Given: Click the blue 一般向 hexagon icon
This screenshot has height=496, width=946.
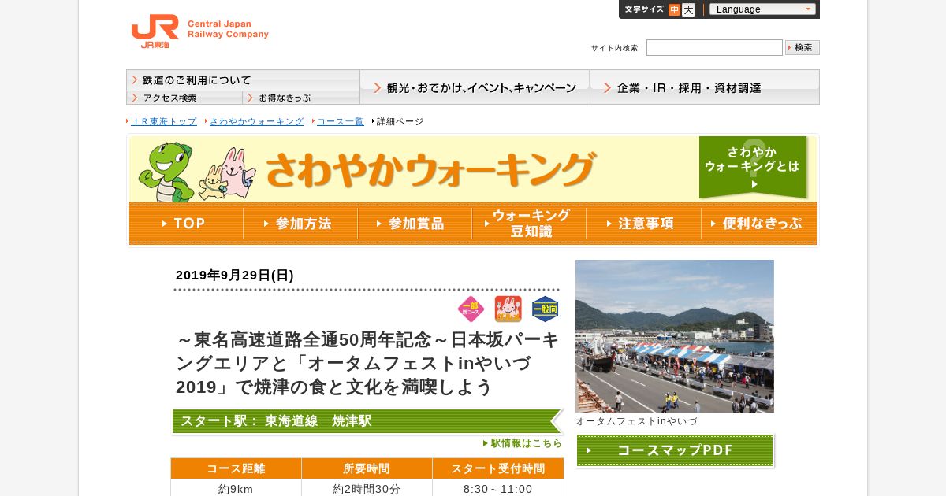Looking at the screenshot, I should (x=546, y=309).
